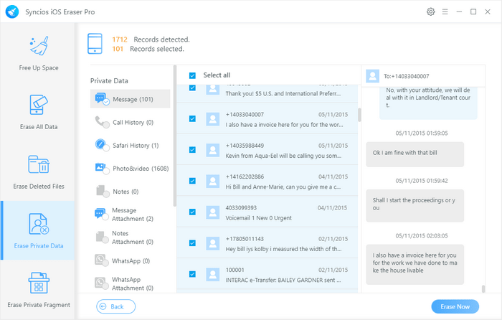The height and width of the screenshot is (320, 502).
Task: Click the avatar of +17805011143 message
Action: [x=212, y=243]
